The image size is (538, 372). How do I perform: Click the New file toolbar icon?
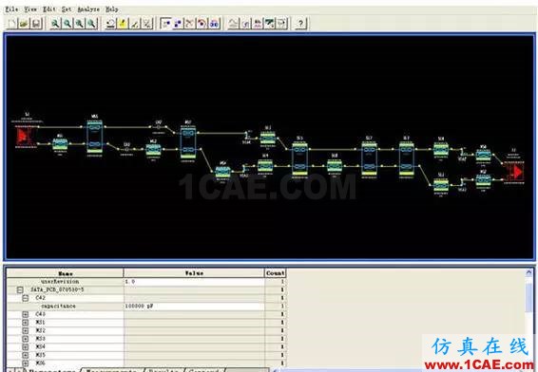[12, 24]
